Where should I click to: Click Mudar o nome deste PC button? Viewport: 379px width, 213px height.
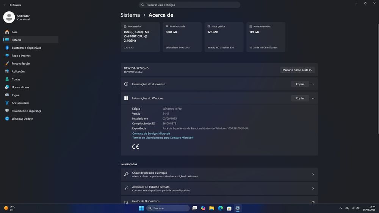coord(297,70)
